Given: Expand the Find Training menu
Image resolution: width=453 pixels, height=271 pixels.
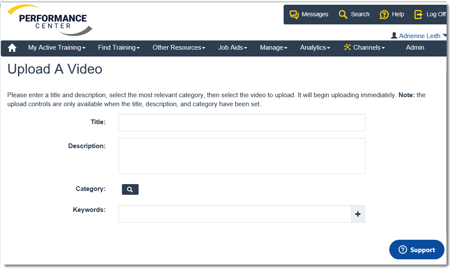Looking at the screenshot, I should click(119, 48).
